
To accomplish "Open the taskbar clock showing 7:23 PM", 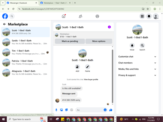I will [x=151, y=119].
